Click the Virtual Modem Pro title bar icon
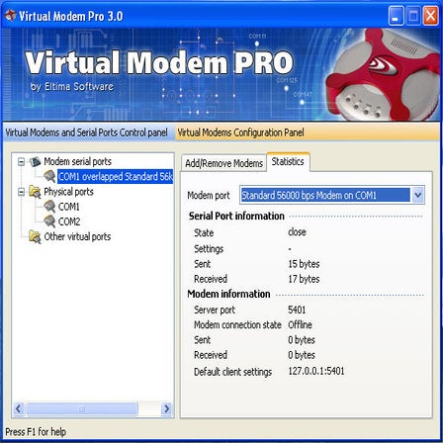 click(10, 15)
